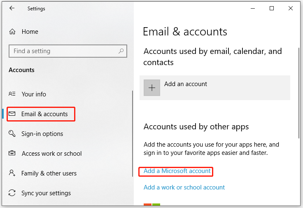
Task: Open Family & other users
Action: [49, 173]
